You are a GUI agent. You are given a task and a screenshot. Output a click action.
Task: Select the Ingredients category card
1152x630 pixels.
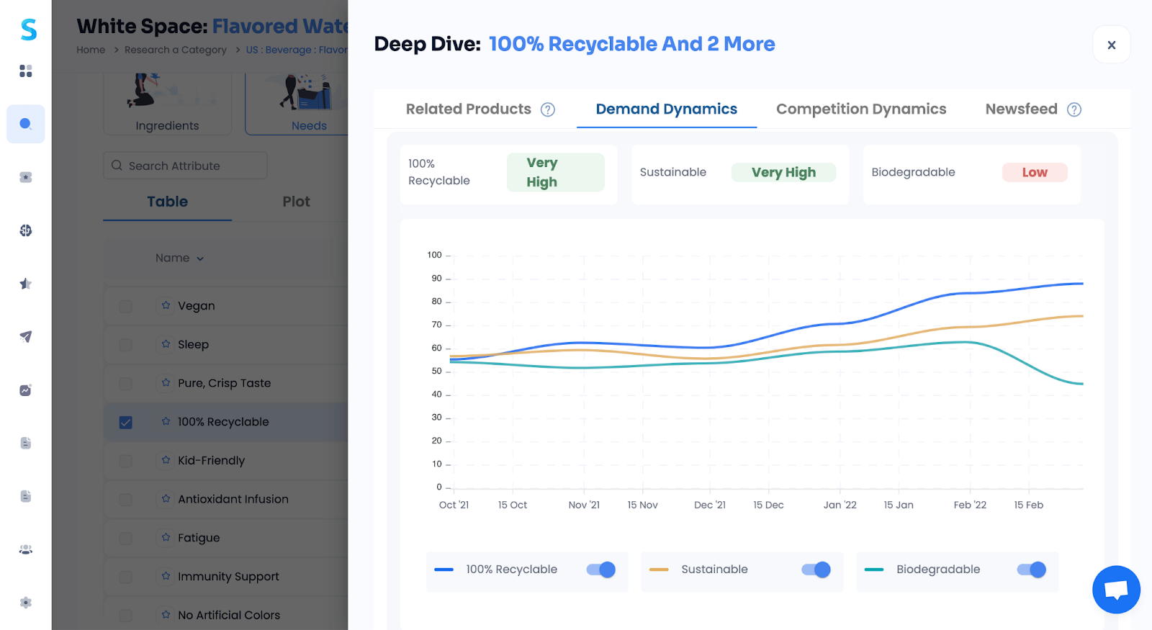point(168,103)
